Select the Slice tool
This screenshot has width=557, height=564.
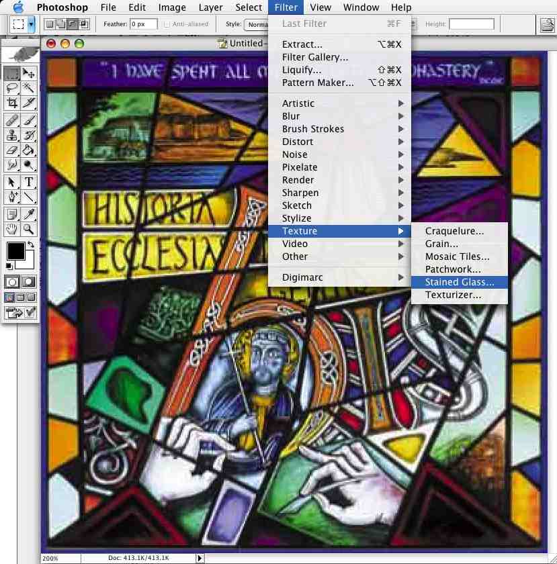coord(28,103)
